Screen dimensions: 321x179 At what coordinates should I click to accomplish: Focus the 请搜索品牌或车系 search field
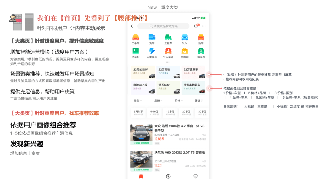163,26
